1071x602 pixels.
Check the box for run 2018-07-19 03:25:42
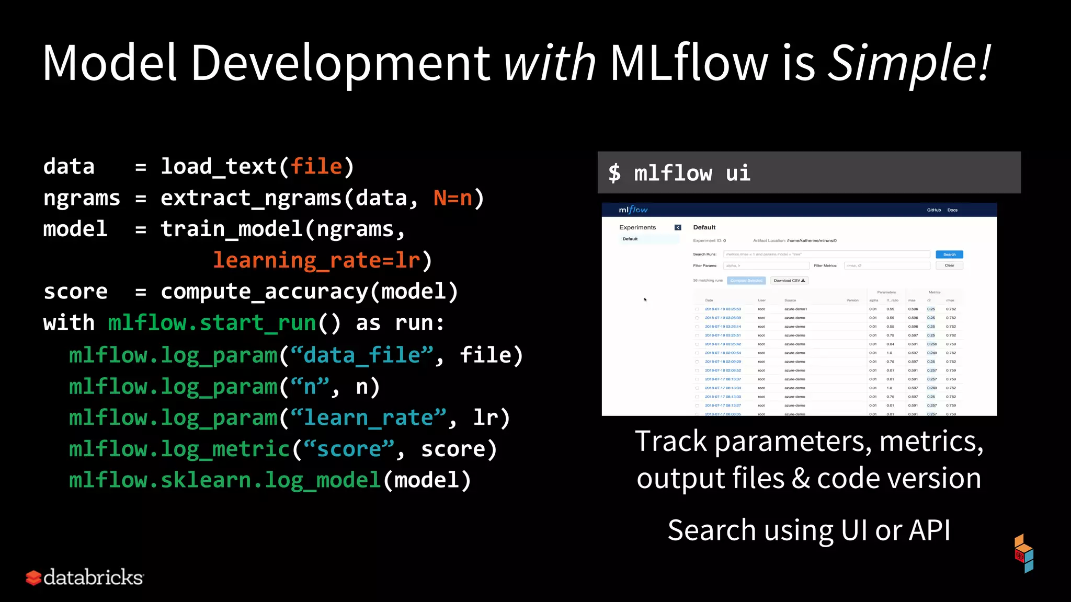point(697,344)
